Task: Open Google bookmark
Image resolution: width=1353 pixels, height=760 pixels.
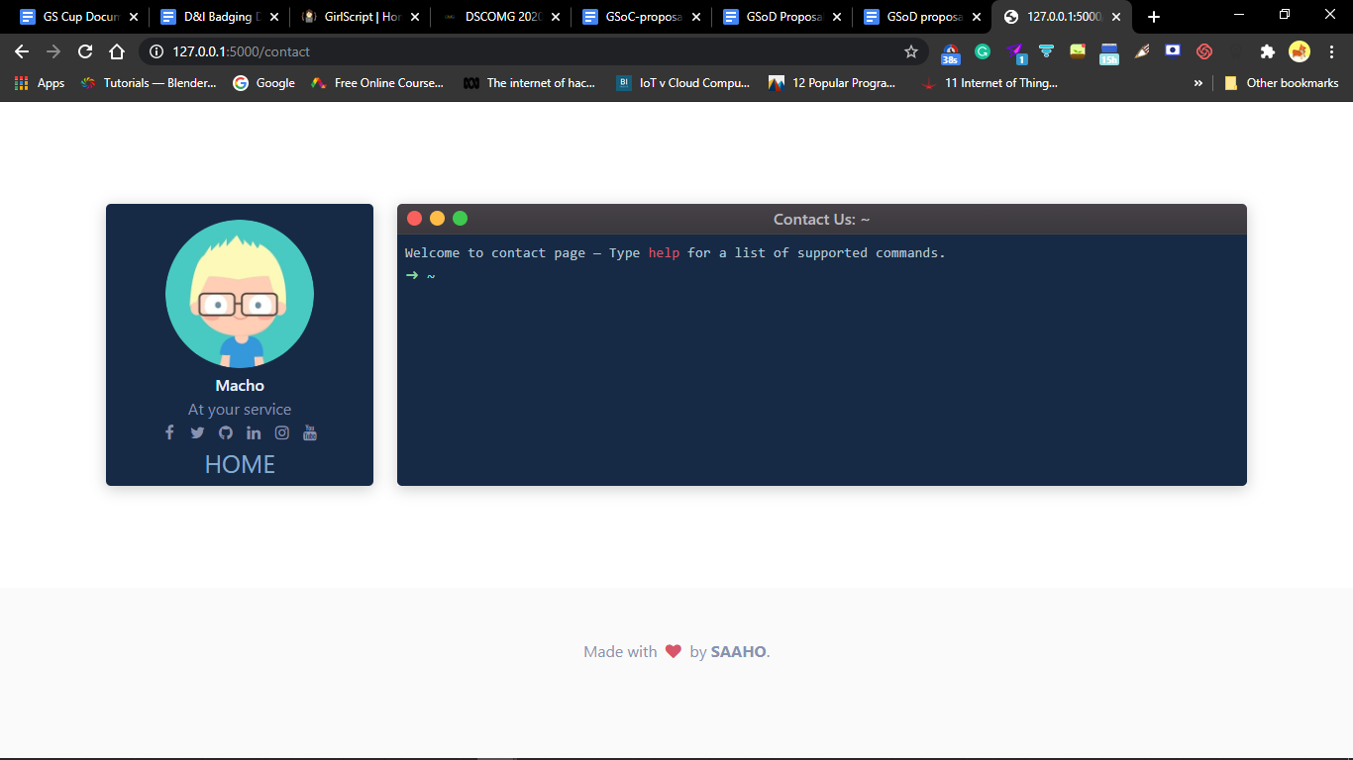Action: click(x=263, y=83)
